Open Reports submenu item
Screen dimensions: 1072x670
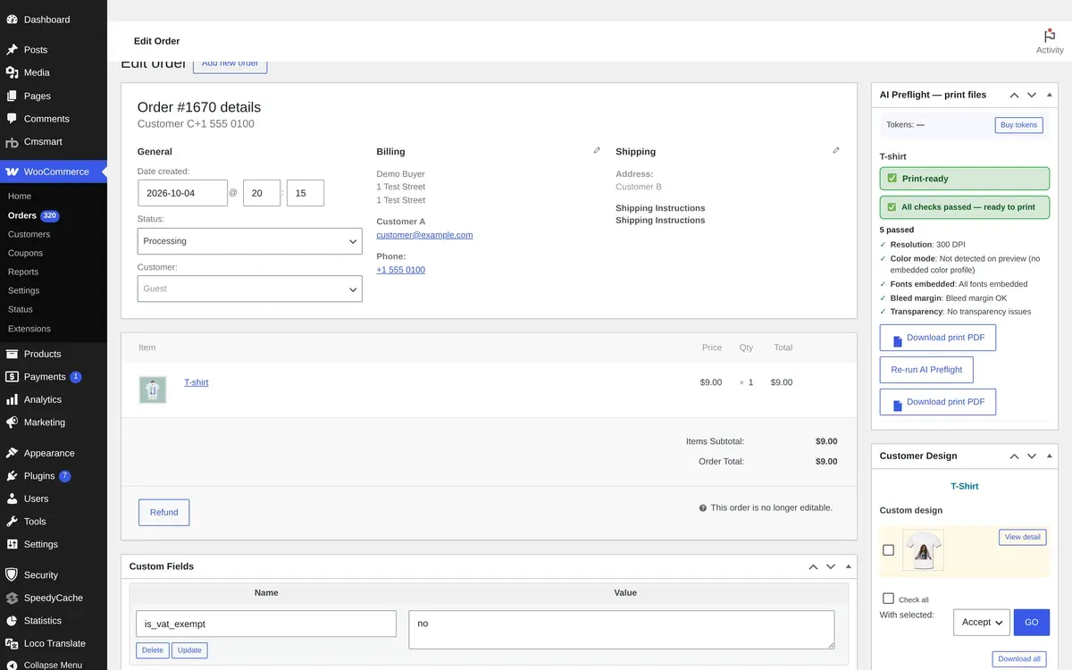pos(23,272)
